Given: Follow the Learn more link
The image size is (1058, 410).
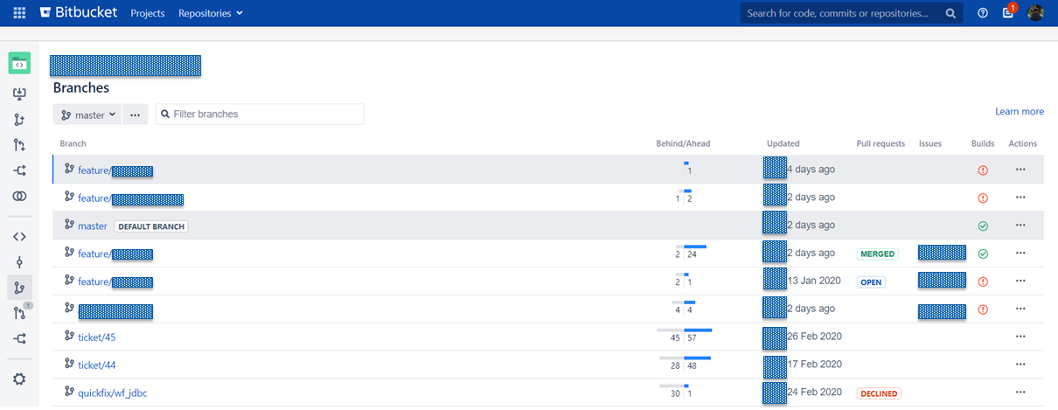Looking at the screenshot, I should point(1020,112).
